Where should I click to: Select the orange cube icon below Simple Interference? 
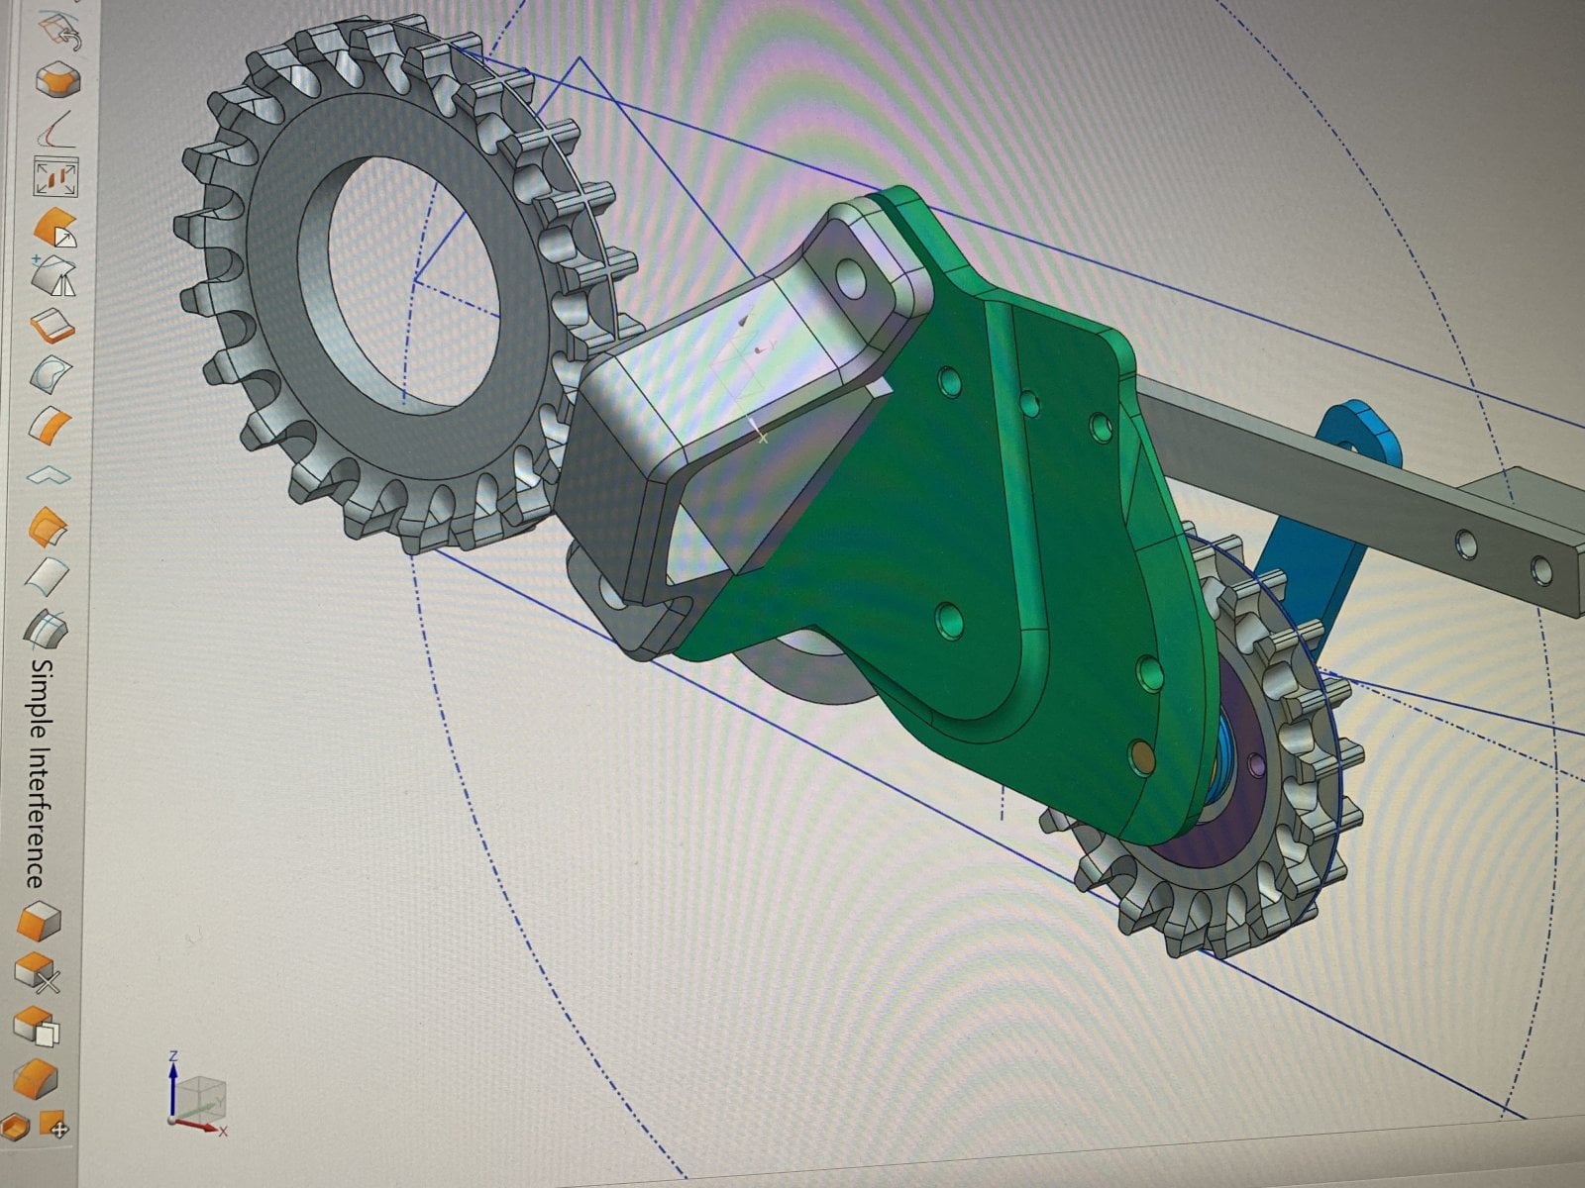(39, 920)
